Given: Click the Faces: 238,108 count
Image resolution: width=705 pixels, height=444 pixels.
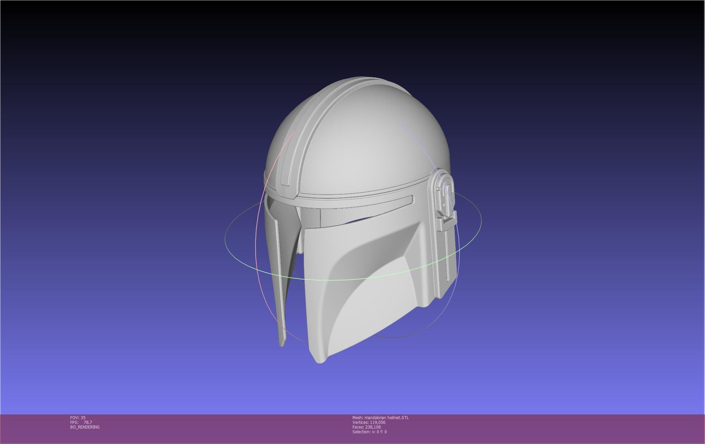Looking at the screenshot, I should (x=367, y=427).
